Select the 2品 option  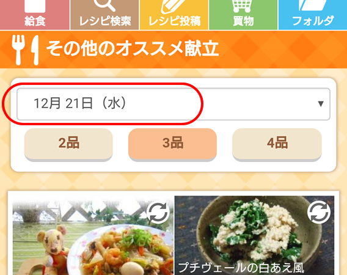pyautogui.click(x=68, y=144)
